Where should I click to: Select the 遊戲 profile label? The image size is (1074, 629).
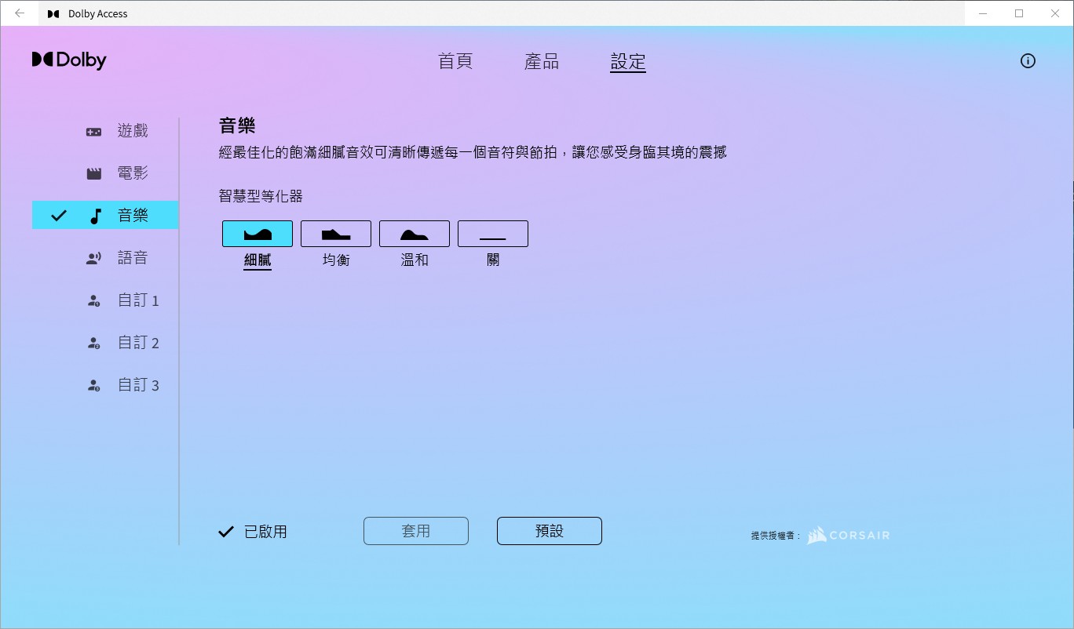point(133,131)
